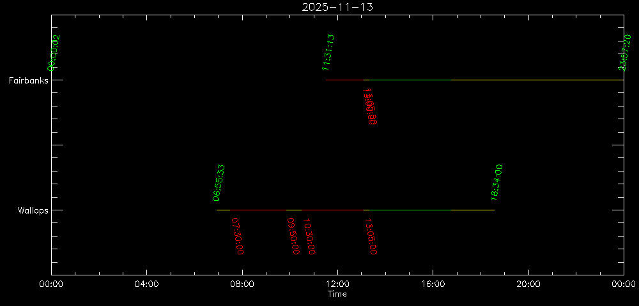Click the 16:00 x-axis tick label
The image size is (639, 306).
pyautogui.click(x=433, y=284)
